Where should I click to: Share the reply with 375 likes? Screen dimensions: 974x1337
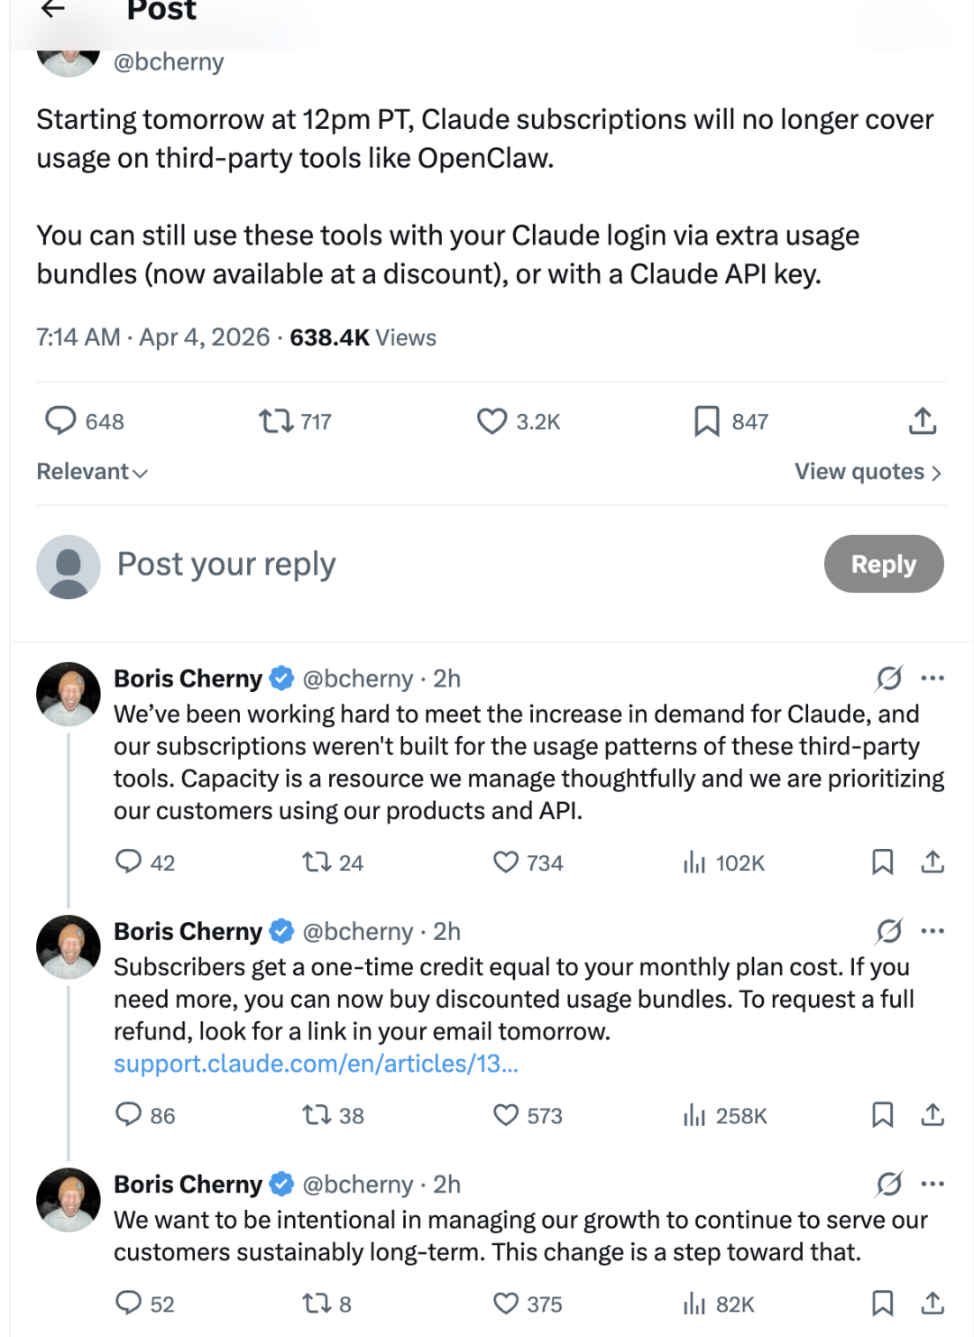click(x=933, y=1303)
